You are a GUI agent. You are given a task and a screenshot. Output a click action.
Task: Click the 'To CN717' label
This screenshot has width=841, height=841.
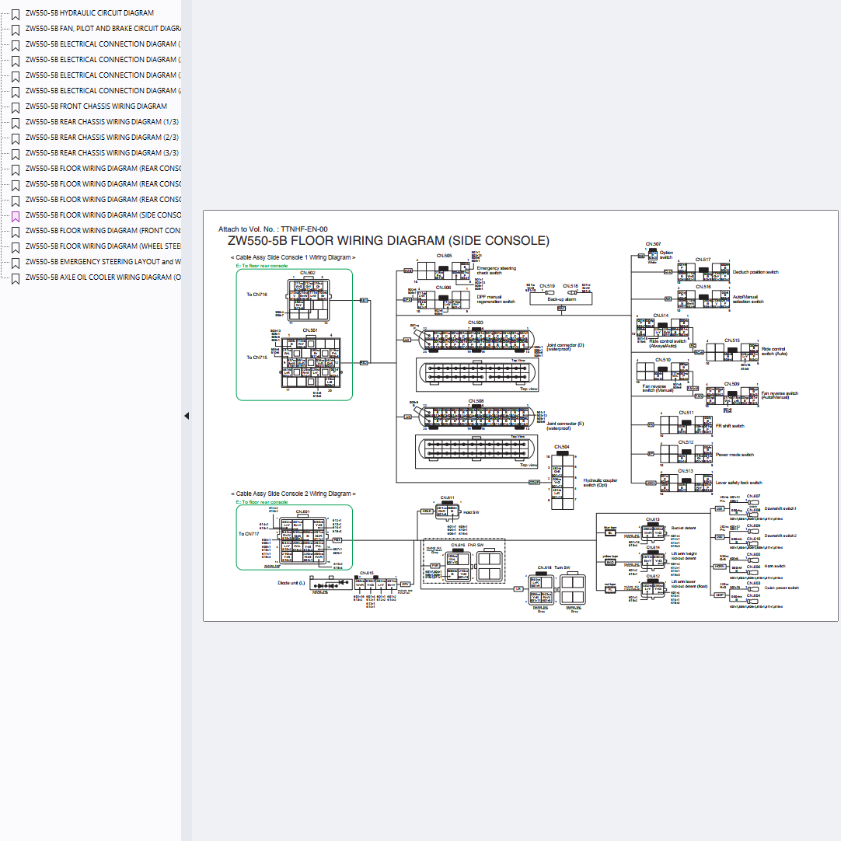click(x=248, y=534)
